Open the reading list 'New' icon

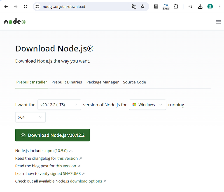coord(166,6)
